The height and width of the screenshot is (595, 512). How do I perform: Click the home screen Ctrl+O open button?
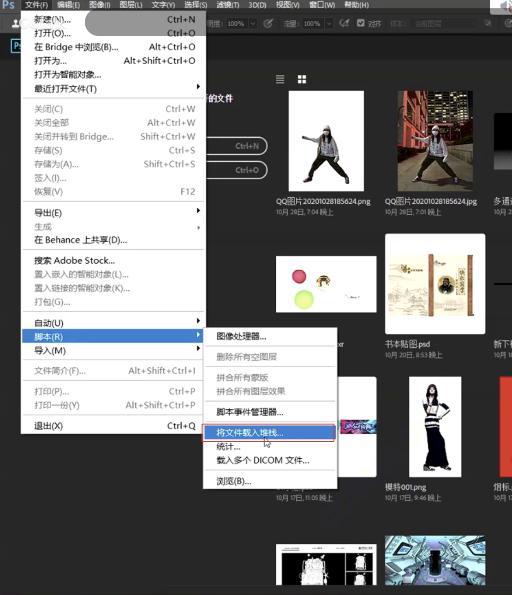pos(237,170)
